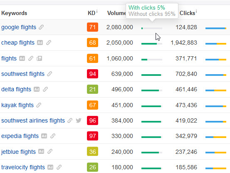The width and height of the screenshot is (230, 173).
Task: Click the link icon beside google flights
Action: (x=41, y=27)
